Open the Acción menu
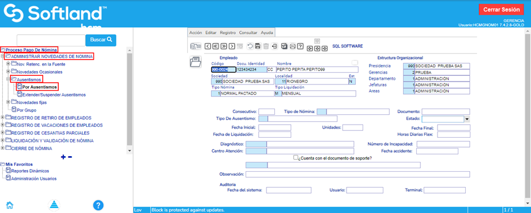This screenshot has height=213, width=531. click(x=196, y=33)
